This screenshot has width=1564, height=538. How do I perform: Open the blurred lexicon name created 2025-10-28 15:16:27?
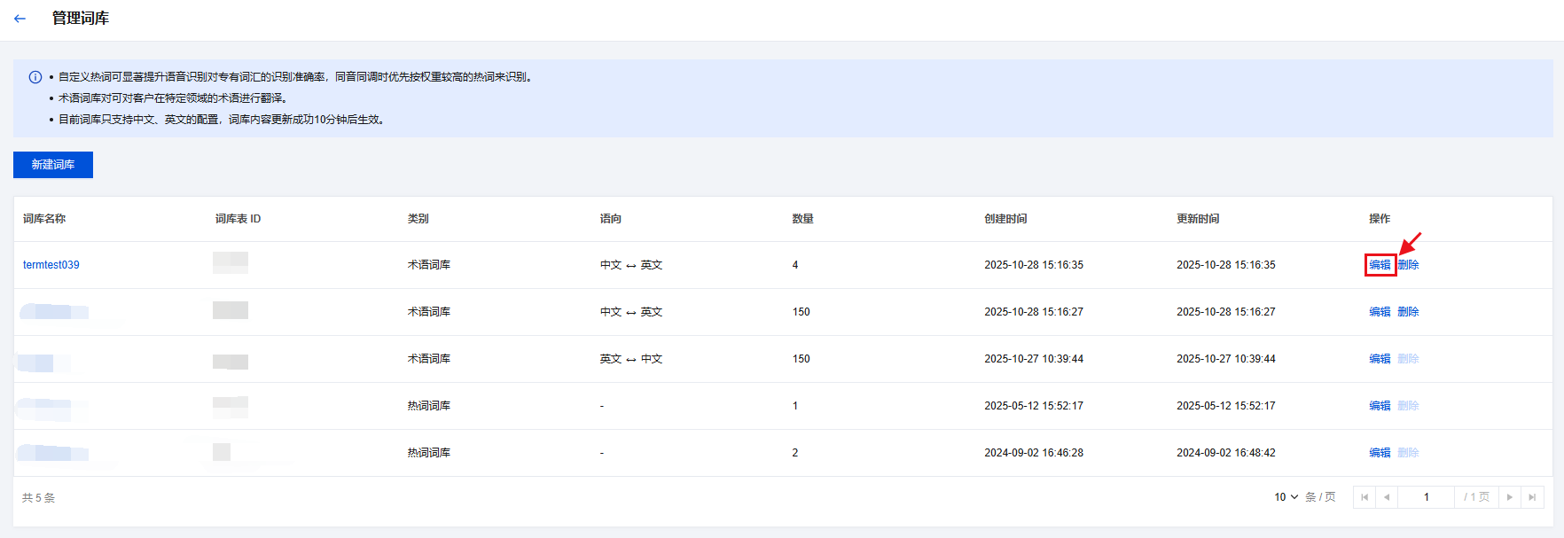[53, 312]
